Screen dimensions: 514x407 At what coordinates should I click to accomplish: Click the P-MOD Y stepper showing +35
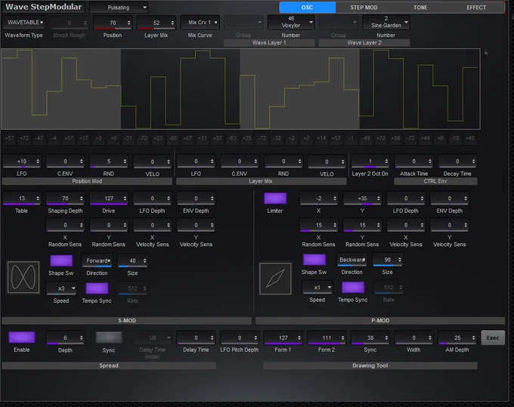pos(362,198)
